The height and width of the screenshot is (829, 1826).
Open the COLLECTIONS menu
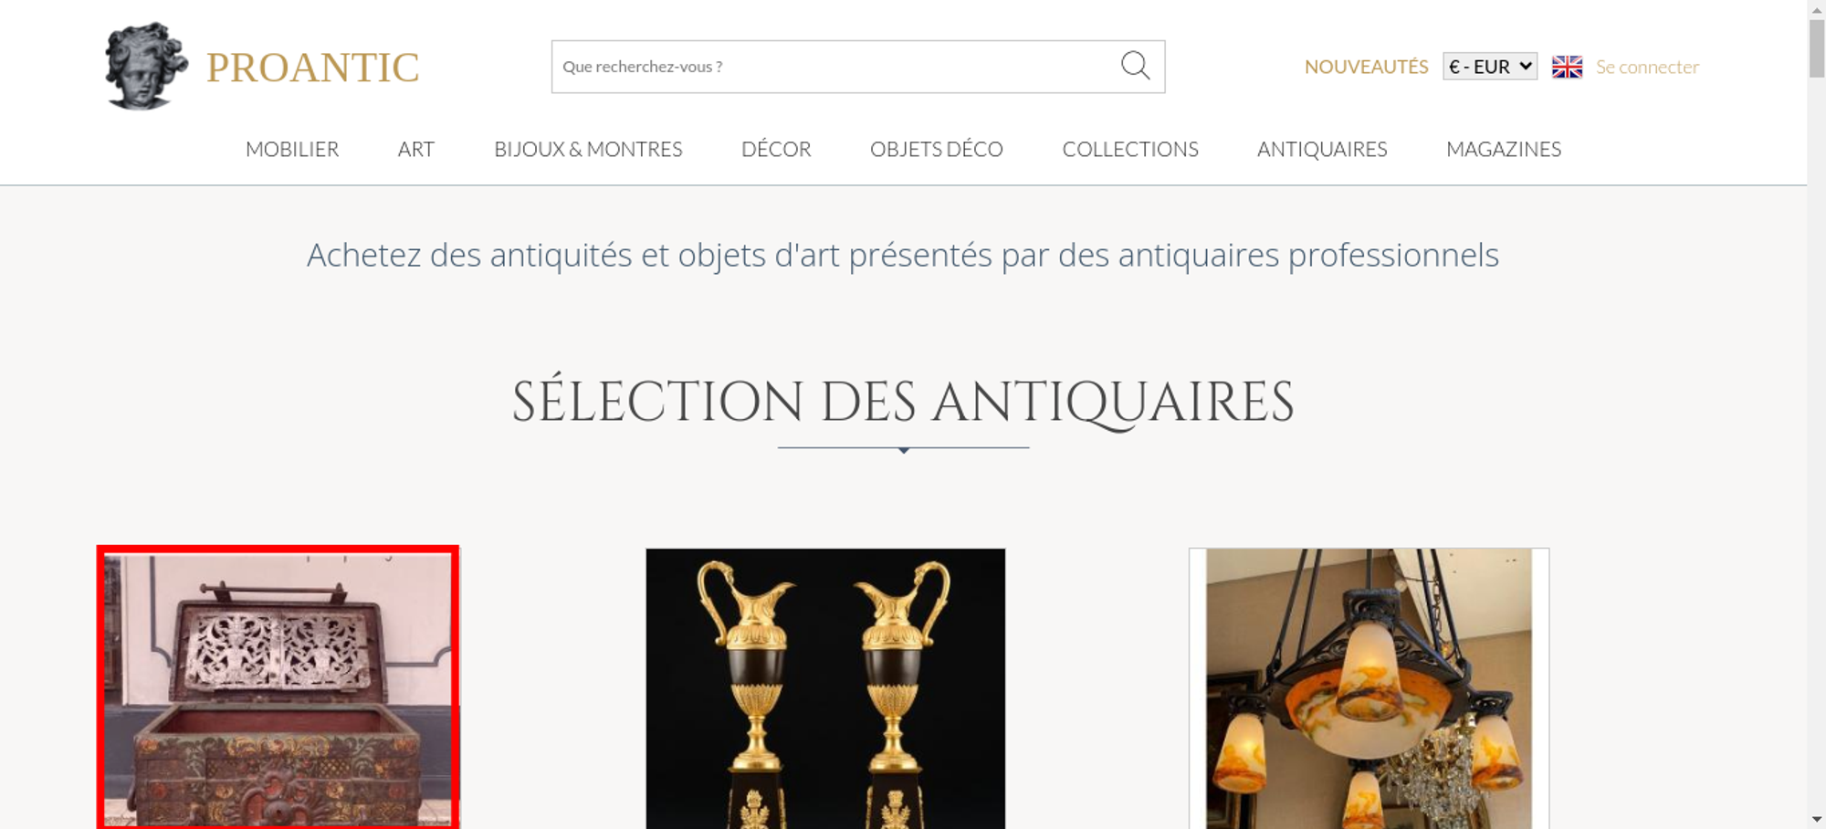[x=1130, y=149]
